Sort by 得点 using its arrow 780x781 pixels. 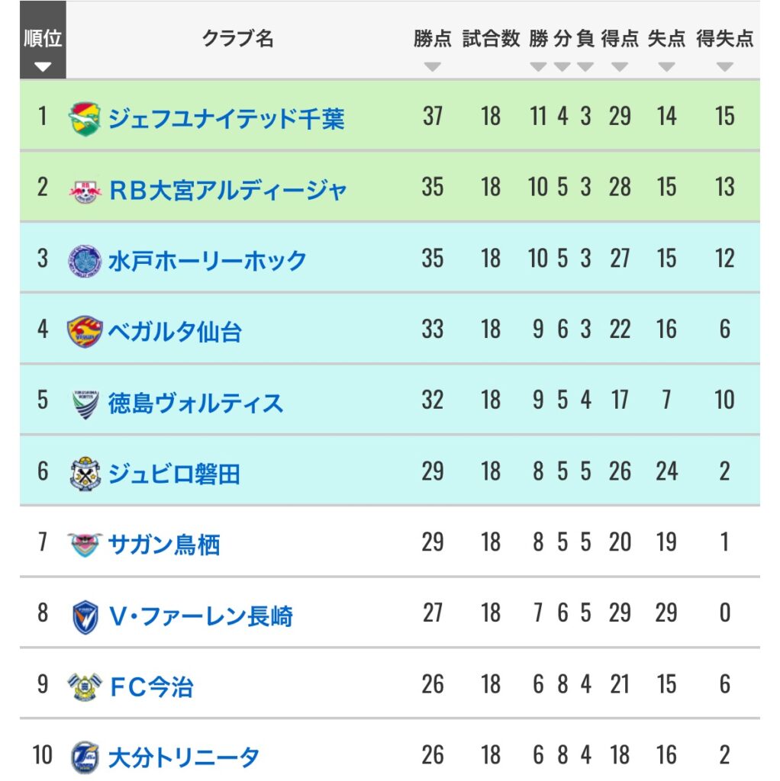(x=620, y=67)
